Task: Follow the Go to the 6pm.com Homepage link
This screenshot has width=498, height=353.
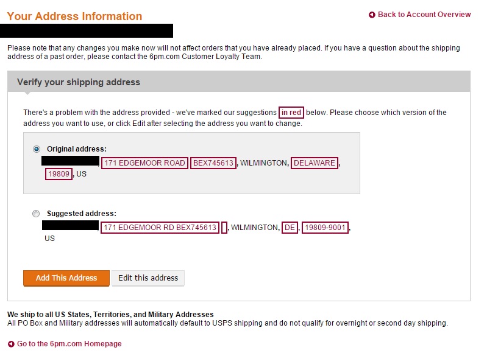Action: pos(69,344)
